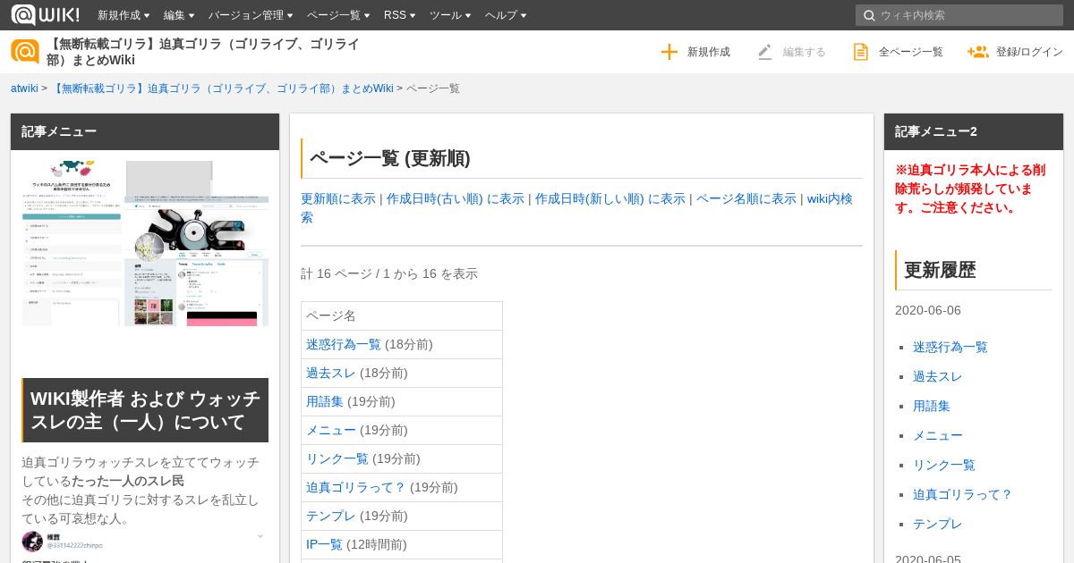Click the wiki title breadcrumb link
Image resolution: width=1074 pixels, height=563 pixels.
coord(222,88)
